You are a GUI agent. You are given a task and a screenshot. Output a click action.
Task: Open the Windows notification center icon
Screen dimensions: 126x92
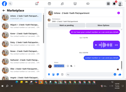123,86
